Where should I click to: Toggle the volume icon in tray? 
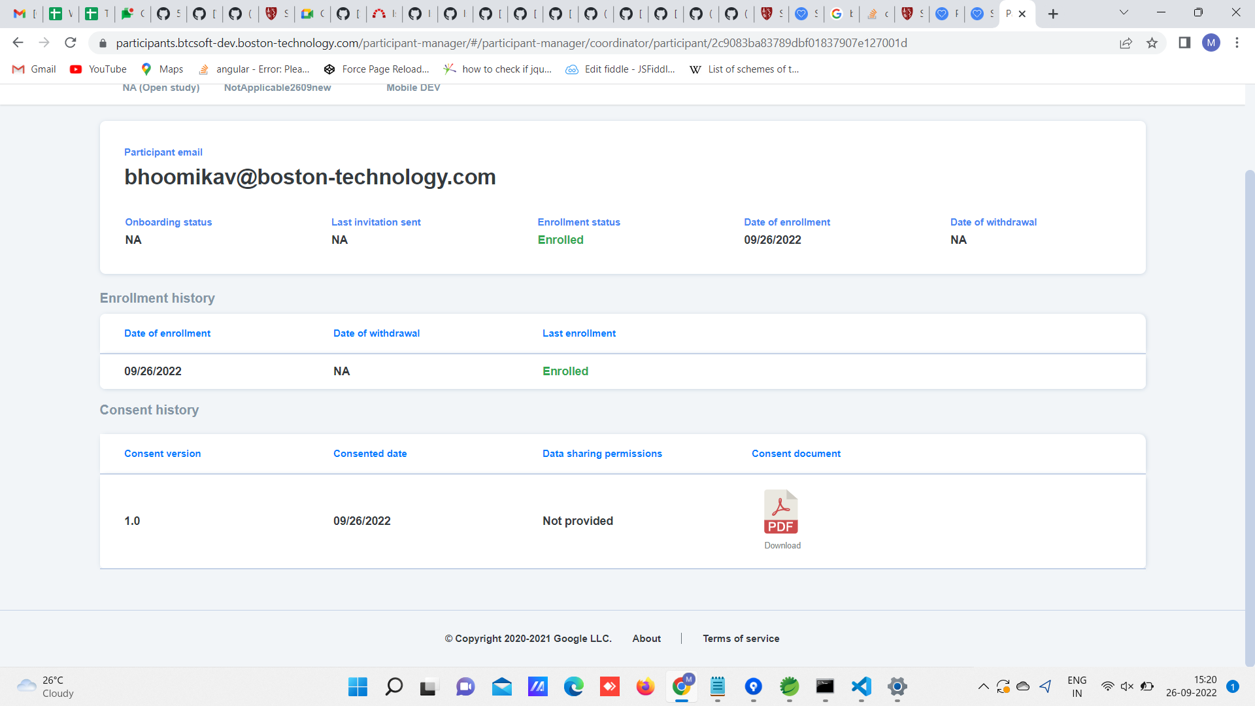pyautogui.click(x=1127, y=686)
